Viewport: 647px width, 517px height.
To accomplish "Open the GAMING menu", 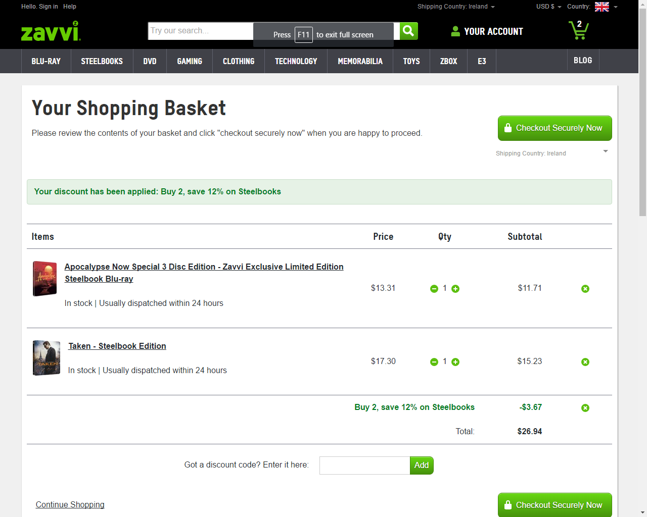I will [190, 61].
